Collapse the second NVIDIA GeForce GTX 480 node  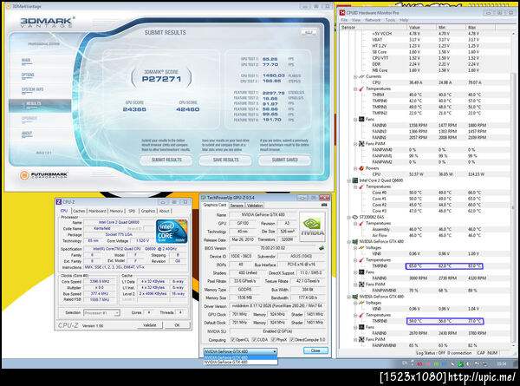(x=349, y=297)
